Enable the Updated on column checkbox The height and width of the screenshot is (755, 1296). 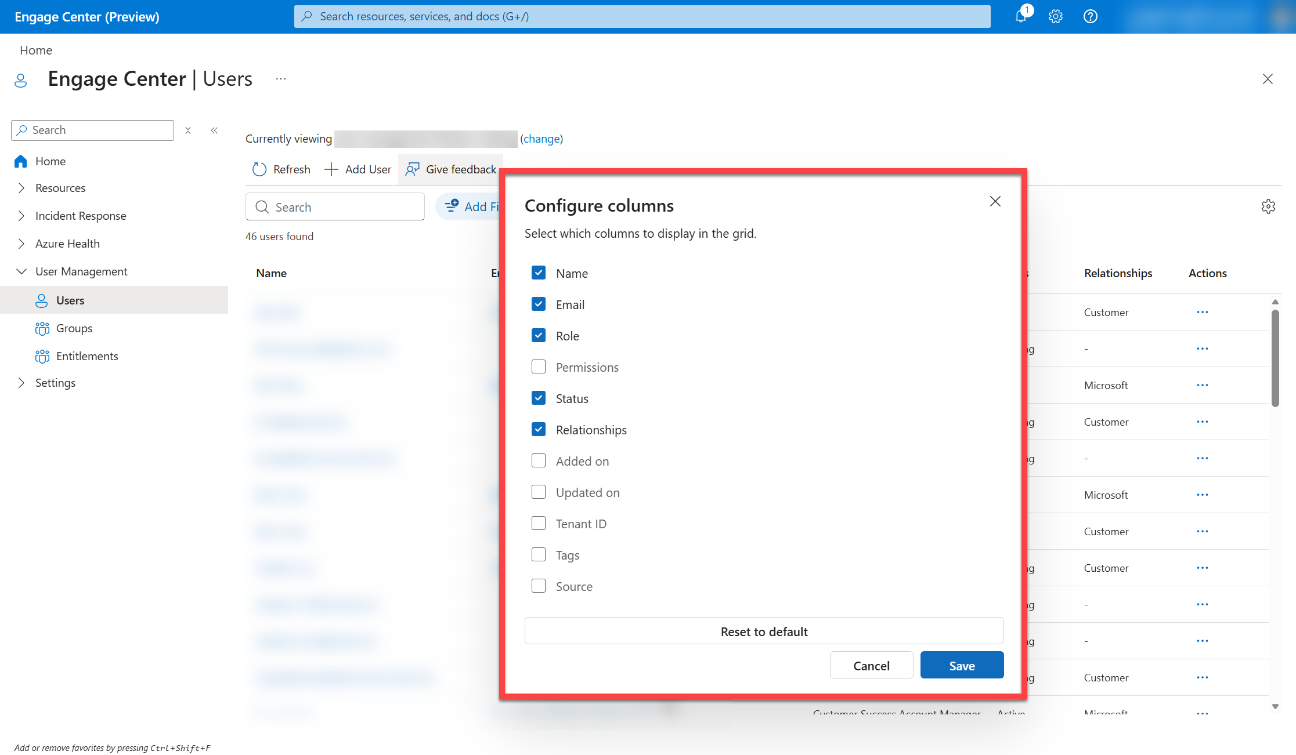point(539,492)
